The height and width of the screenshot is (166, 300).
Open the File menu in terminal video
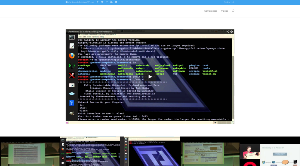tap(80, 37)
